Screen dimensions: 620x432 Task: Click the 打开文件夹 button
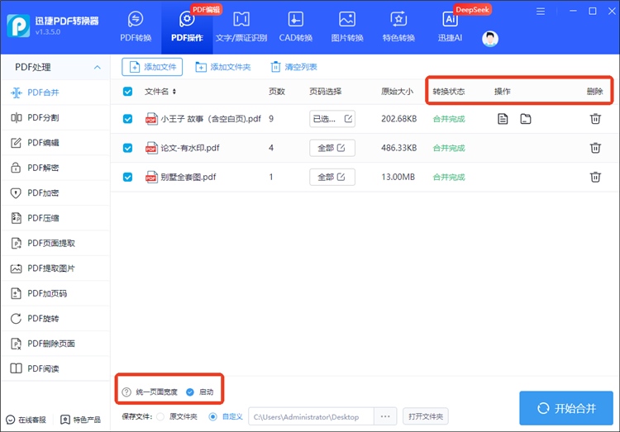coord(426,416)
